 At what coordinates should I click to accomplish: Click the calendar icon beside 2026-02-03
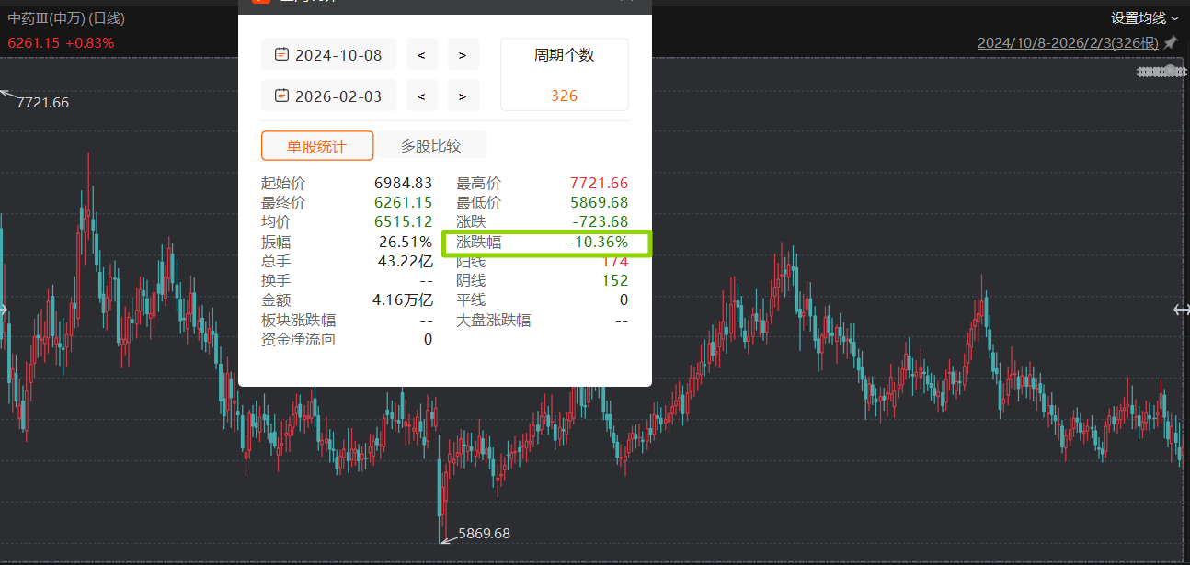[x=281, y=96]
